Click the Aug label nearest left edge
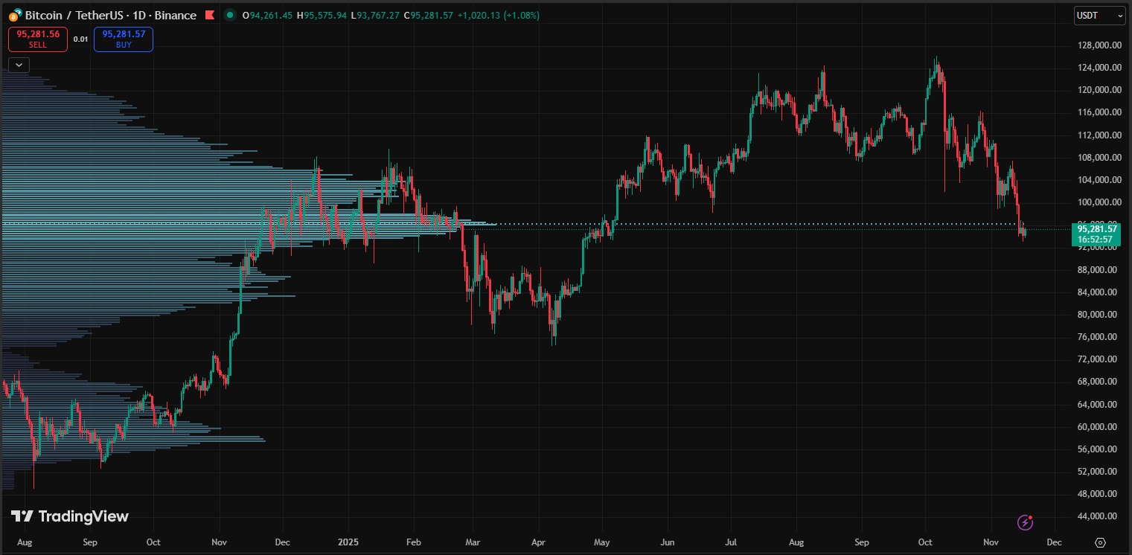 (x=25, y=543)
